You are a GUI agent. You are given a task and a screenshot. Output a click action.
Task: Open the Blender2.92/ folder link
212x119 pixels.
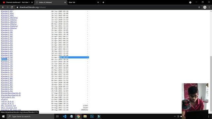(x=7, y=91)
